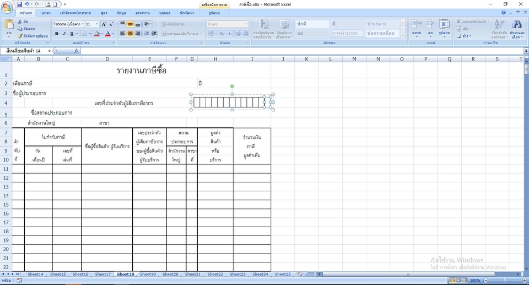Open the font color dropdown arrow
The width and height of the screenshot is (529, 285).
click(112, 34)
